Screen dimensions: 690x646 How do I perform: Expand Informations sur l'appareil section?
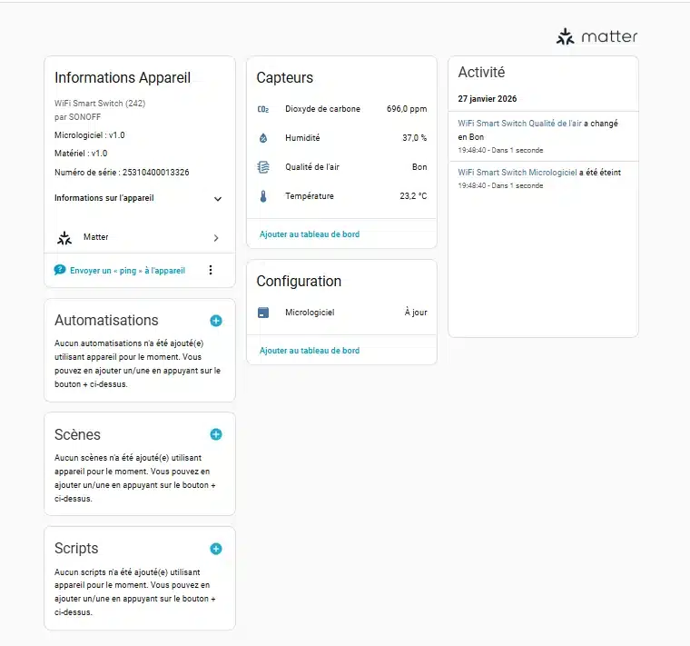(217, 198)
